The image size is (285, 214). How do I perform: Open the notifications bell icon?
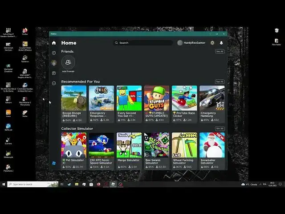[221, 43]
